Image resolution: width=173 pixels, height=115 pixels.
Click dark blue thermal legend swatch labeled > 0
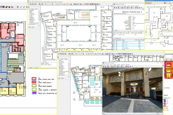(165, 100)
